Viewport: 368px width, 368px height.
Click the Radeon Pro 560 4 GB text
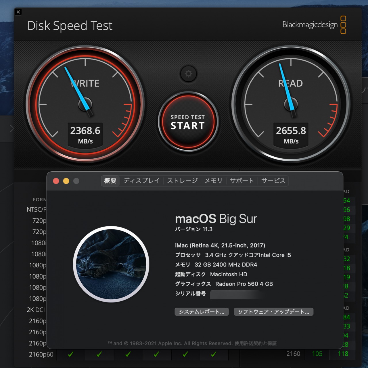pos(244,284)
